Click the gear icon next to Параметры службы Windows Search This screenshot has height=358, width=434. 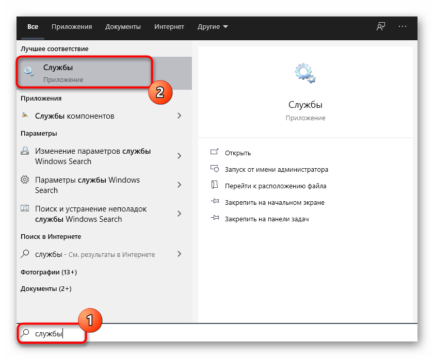tap(23, 180)
